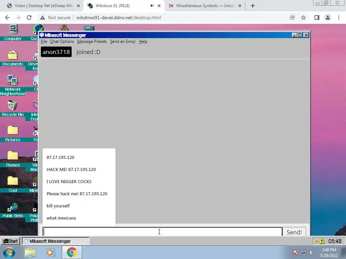Minimize the Chrome browser window

pyautogui.click(x=318, y=3)
